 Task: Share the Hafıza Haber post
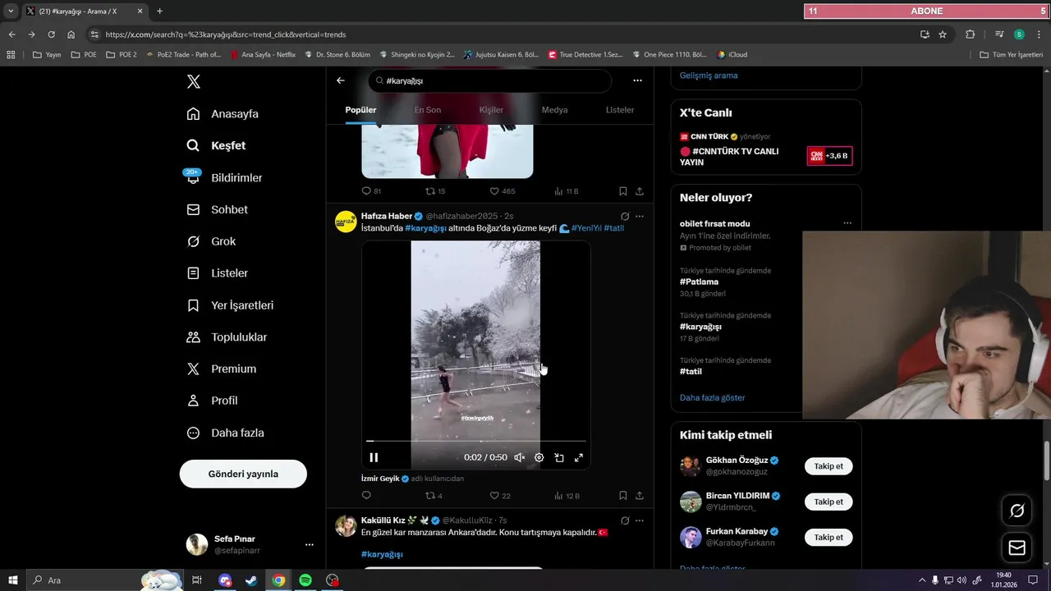coord(640,496)
